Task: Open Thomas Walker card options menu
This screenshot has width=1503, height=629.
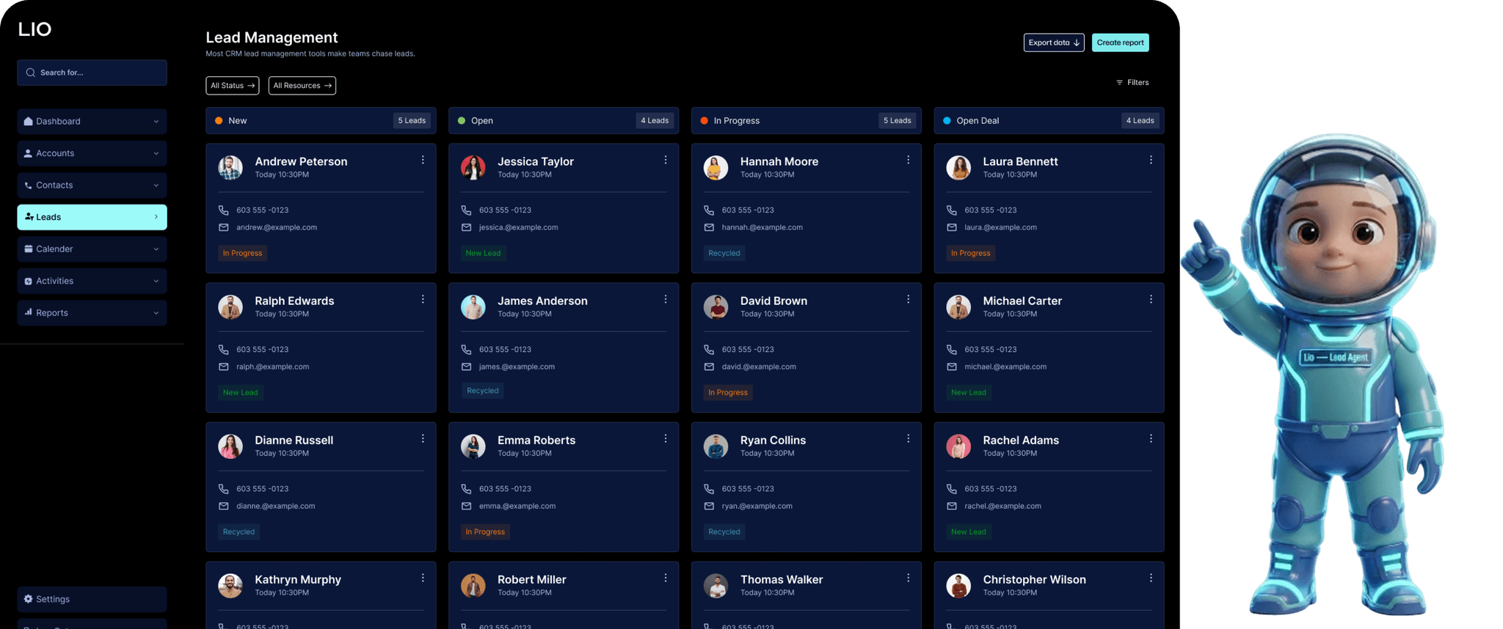Action: (x=908, y=578)
